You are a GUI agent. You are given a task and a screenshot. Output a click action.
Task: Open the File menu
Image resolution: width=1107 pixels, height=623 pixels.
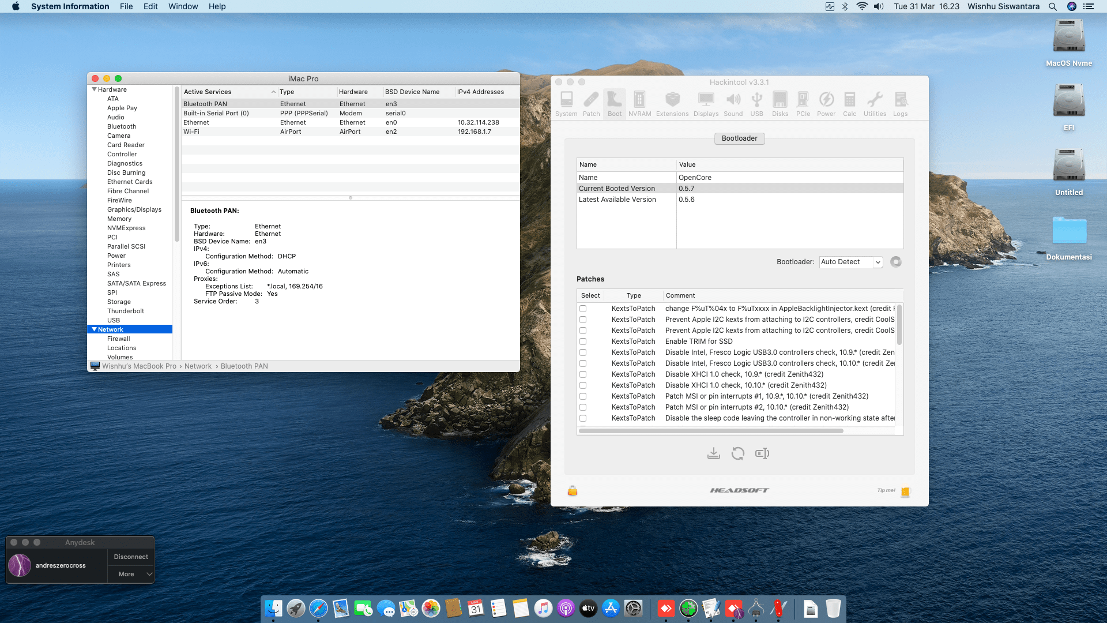(x=126, y=6)
